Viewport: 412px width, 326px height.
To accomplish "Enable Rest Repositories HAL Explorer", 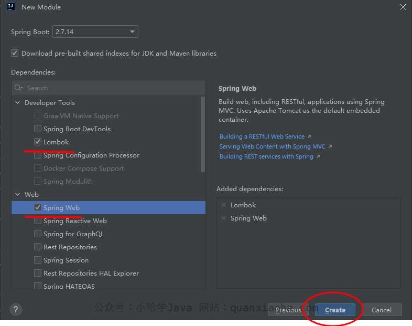I will (x=38, y=273).
